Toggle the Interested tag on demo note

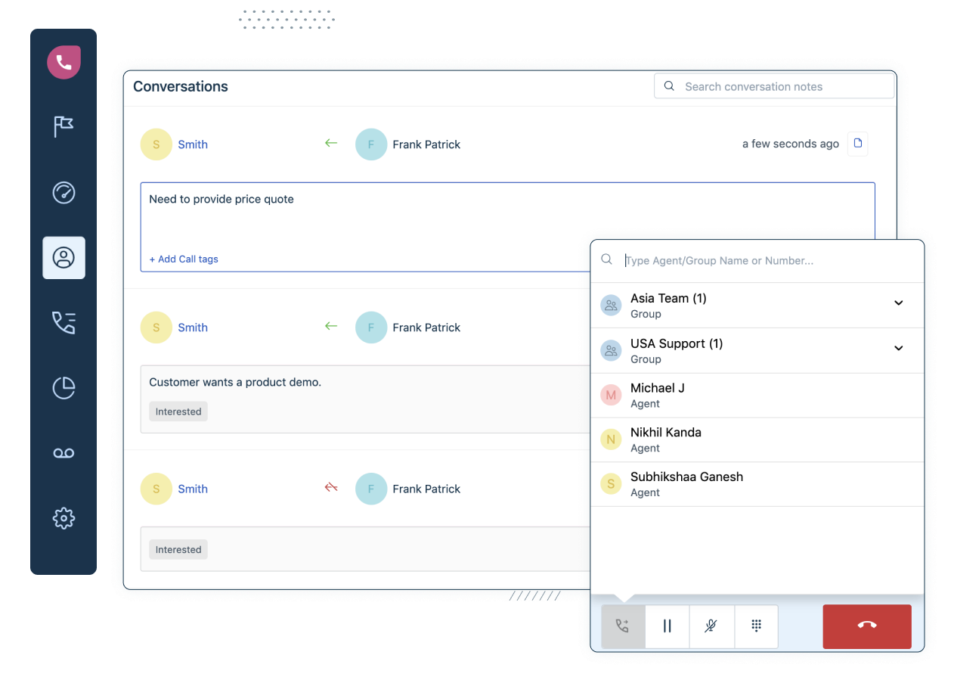click(178, 411)
